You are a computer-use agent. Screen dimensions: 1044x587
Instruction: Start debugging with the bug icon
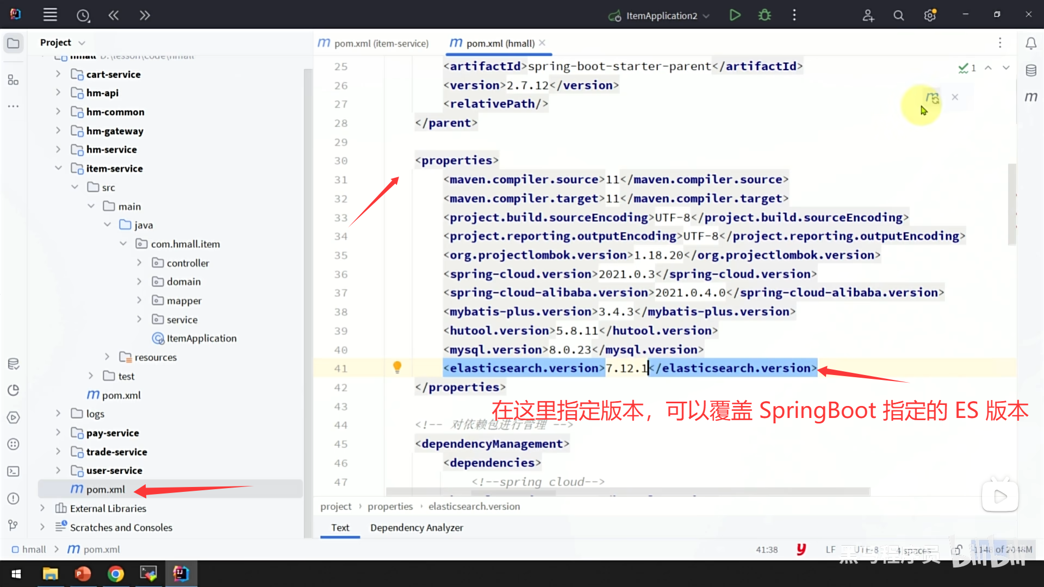(765, 15)
